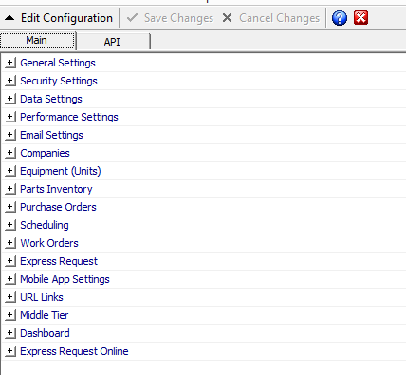Click the Save Changes checkmark button
Screen dimensions: 406x375
pos(170,18)
